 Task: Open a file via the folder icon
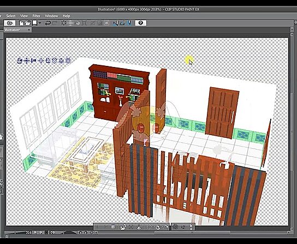click(x=28, y=23)
